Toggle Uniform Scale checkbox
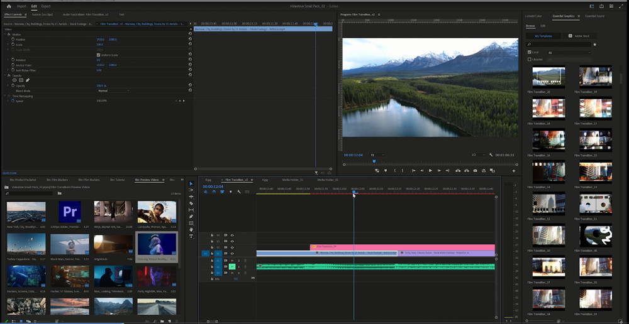The image size is (629, 324). click(98, 55)
